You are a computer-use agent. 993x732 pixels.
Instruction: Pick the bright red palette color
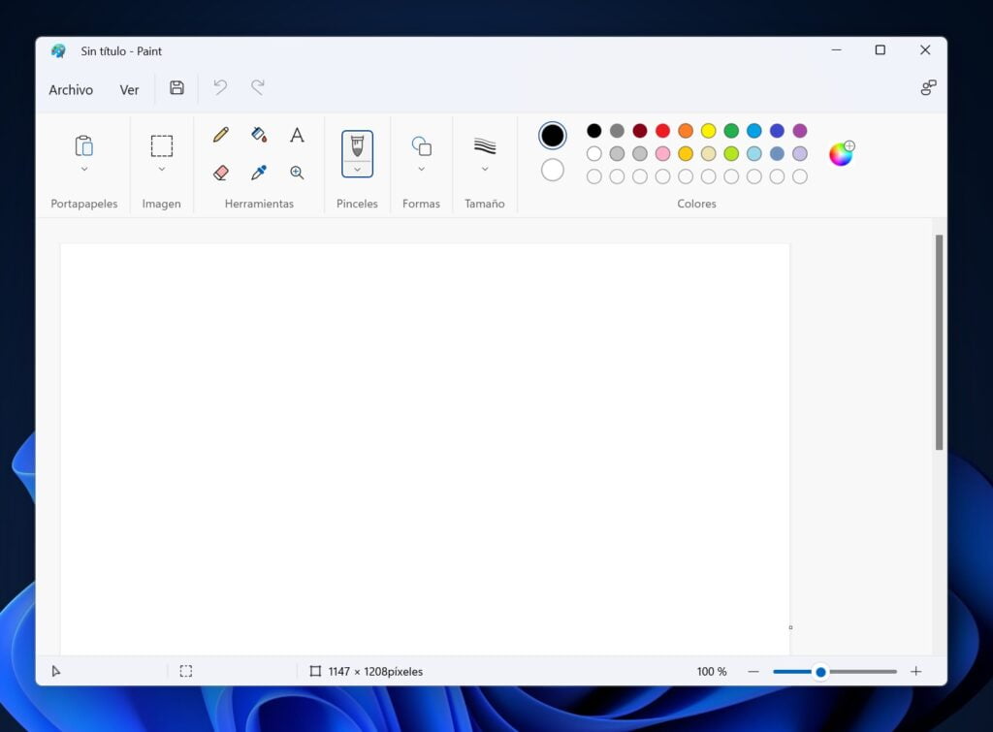click(662, 131)
